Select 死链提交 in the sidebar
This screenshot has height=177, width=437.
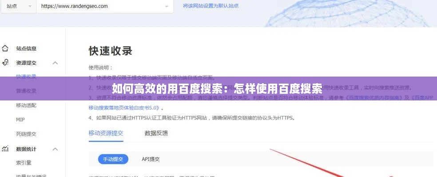point(26,134)
